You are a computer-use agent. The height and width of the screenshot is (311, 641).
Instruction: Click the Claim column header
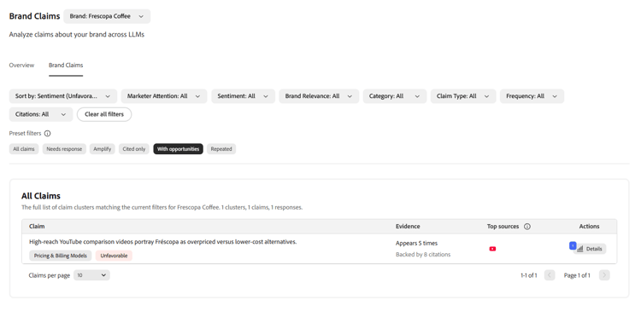[x=37, y=227]
